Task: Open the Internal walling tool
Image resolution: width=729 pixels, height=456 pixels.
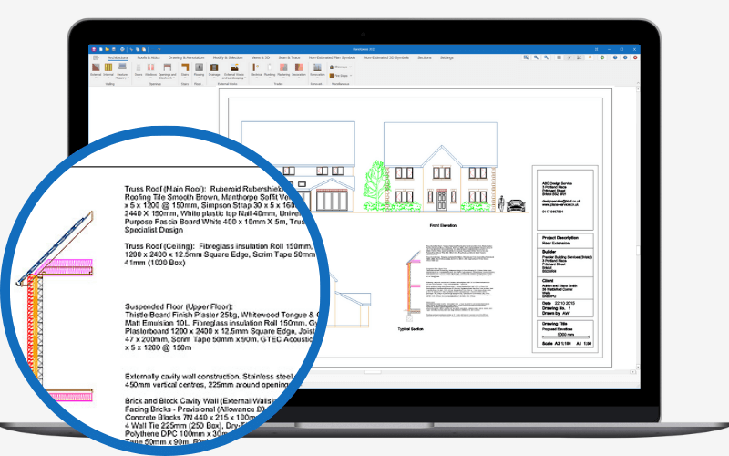Action: click(x=108, y=69)
